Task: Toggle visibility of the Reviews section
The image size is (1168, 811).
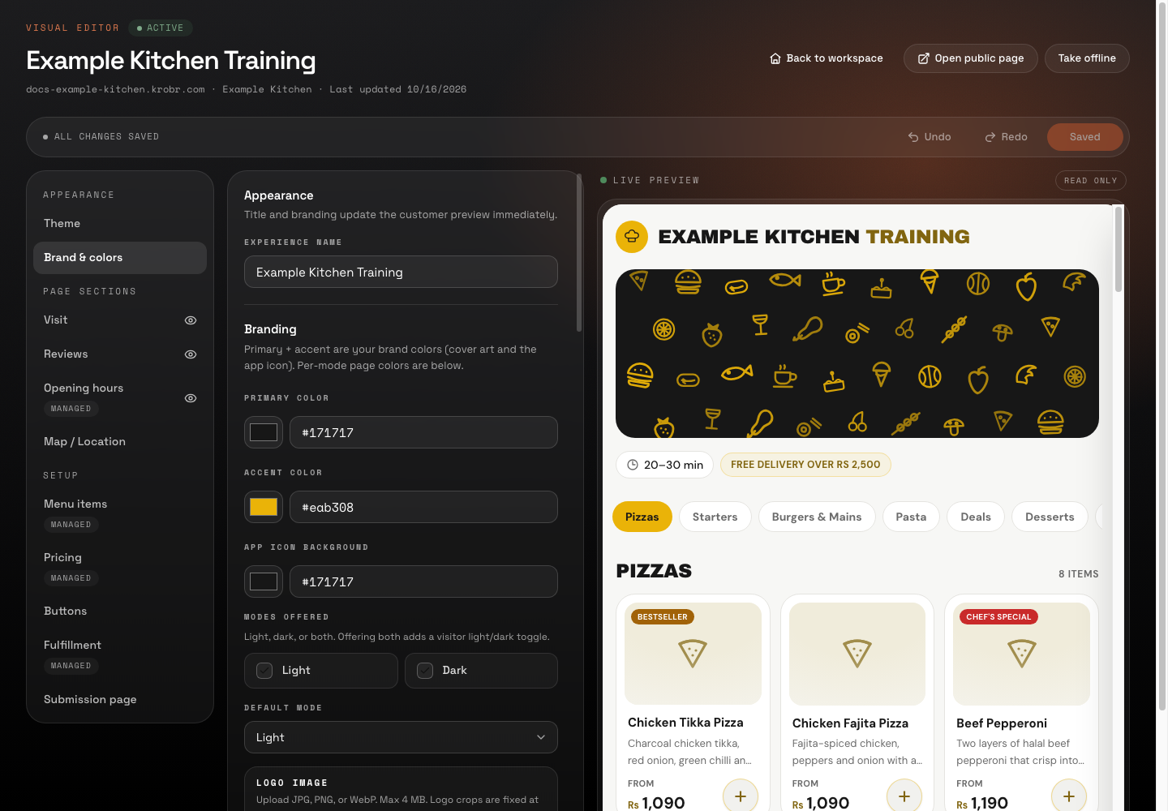Action: pyautogui.click(x=191, y=354)
